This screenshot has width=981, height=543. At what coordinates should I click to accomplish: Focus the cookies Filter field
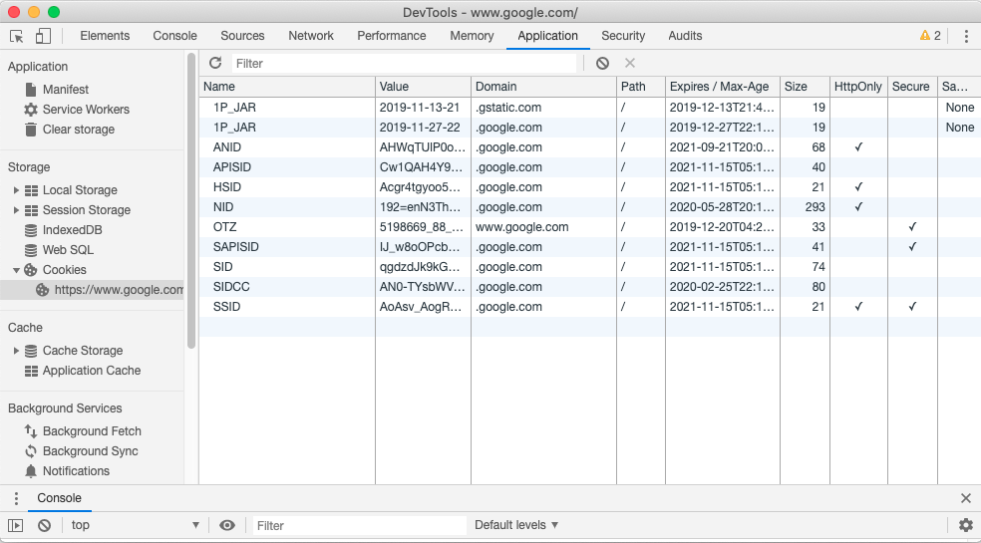404,63
